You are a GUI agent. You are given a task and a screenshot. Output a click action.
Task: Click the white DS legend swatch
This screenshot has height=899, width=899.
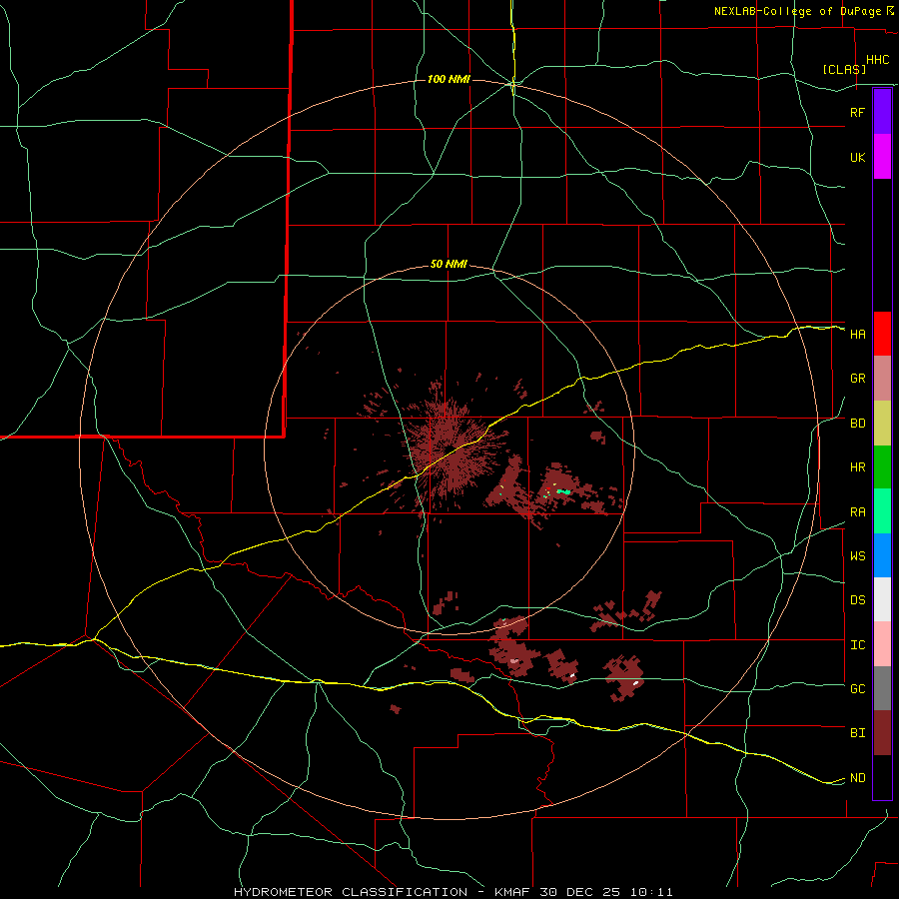pyautogui.click(x=882, y=599)
